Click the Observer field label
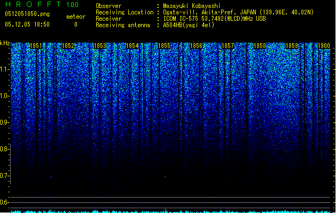The height and width of the screenshot is (213, 336). 108,6
